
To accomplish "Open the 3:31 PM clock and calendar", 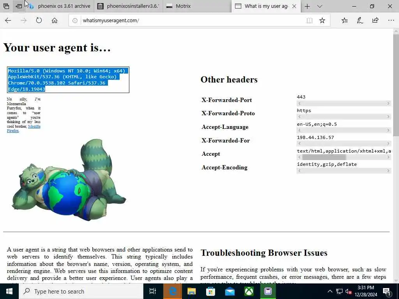I will 366,291.
